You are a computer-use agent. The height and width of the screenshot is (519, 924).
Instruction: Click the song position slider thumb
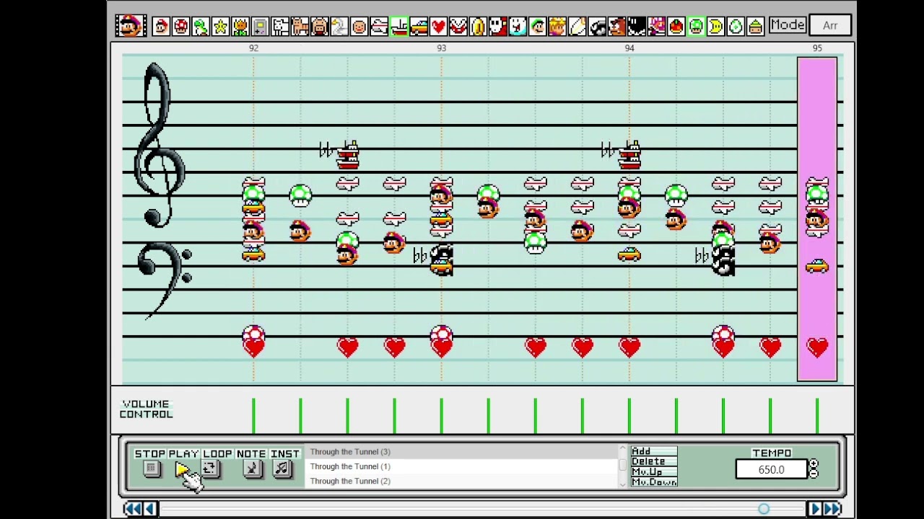pos(764,509)
